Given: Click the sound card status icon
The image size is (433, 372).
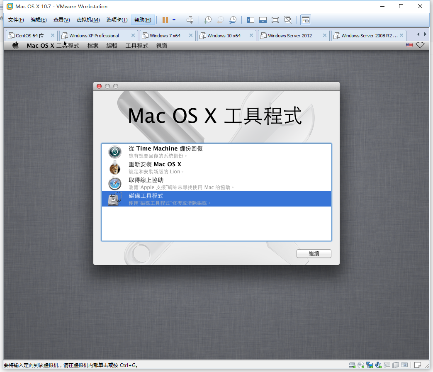Looking at the screenshot, I should tap(378, 365).
